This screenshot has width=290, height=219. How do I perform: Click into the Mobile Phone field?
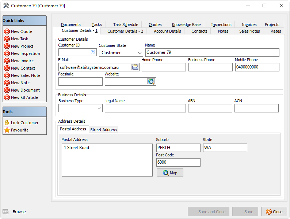click(257, 67)
